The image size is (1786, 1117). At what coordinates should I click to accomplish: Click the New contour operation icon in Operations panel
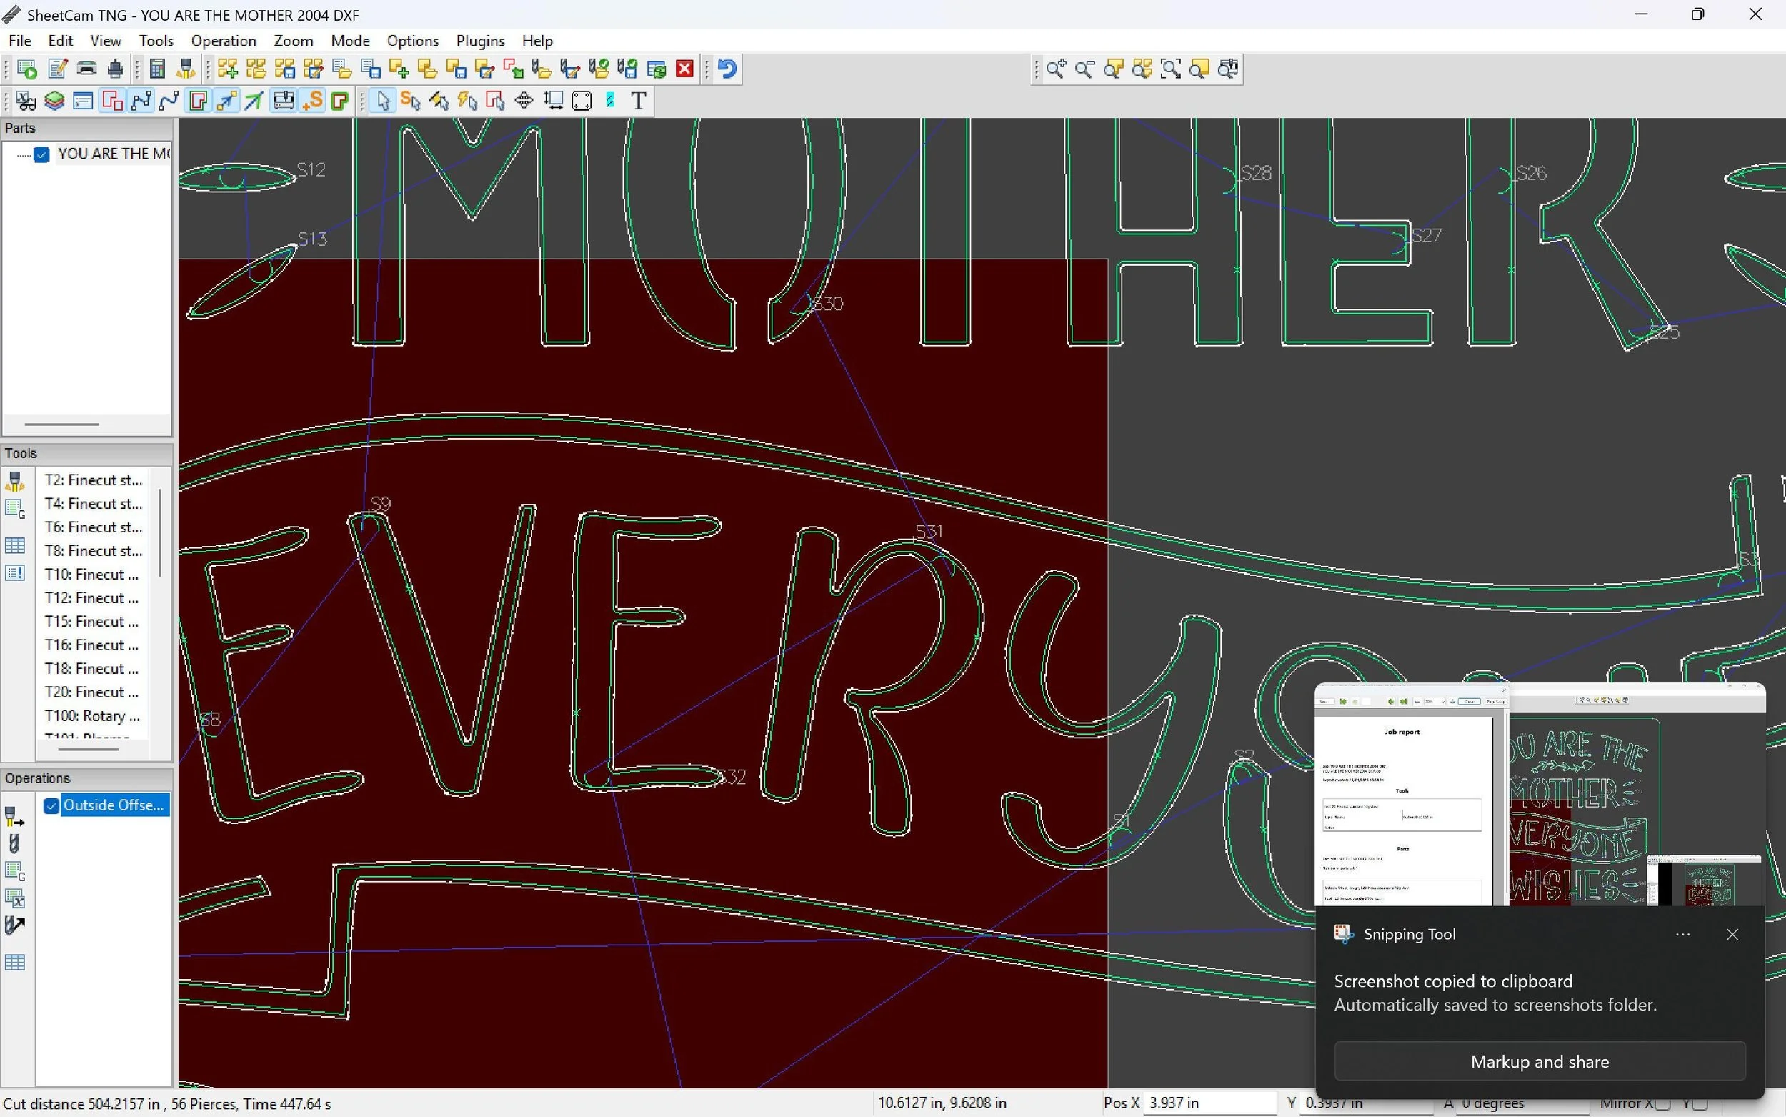15,816
